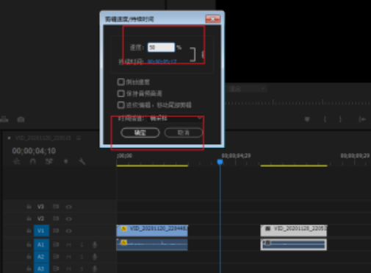
Task: Mute track A2 with M button
Action: pos(68,257)
